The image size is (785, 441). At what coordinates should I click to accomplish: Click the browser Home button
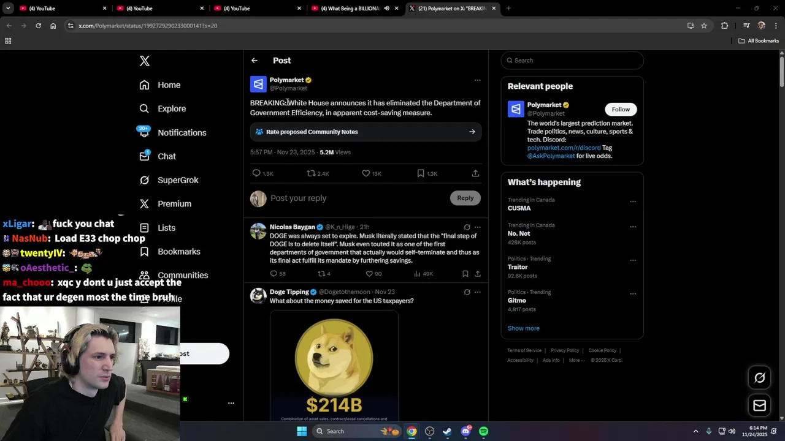pos(53,26)
